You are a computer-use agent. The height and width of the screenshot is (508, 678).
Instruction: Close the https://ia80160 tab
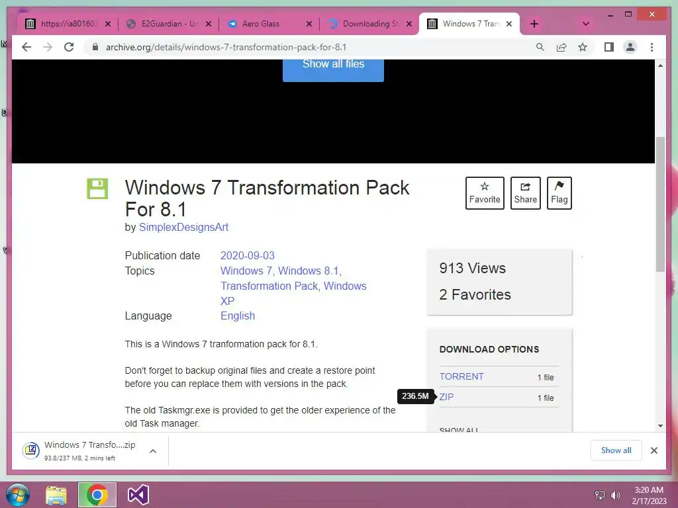108,24
